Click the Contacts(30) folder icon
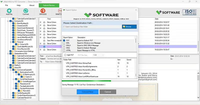 coord(13,21)
